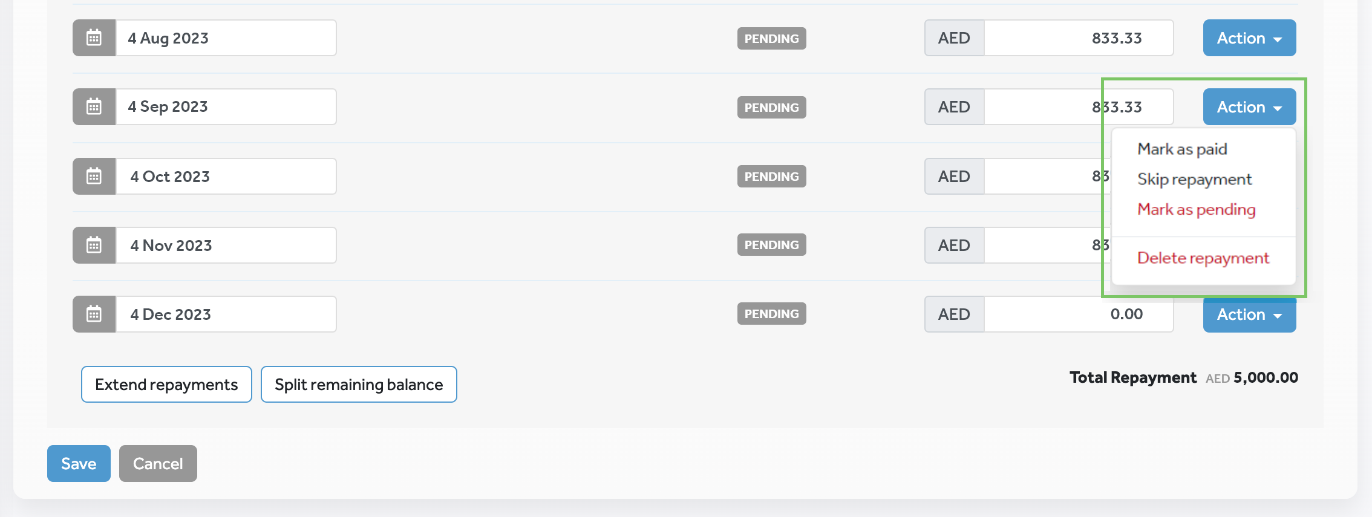Click the 4 Aug amount field 833.33
The image size is (1372, 517).
point(1078,38)
